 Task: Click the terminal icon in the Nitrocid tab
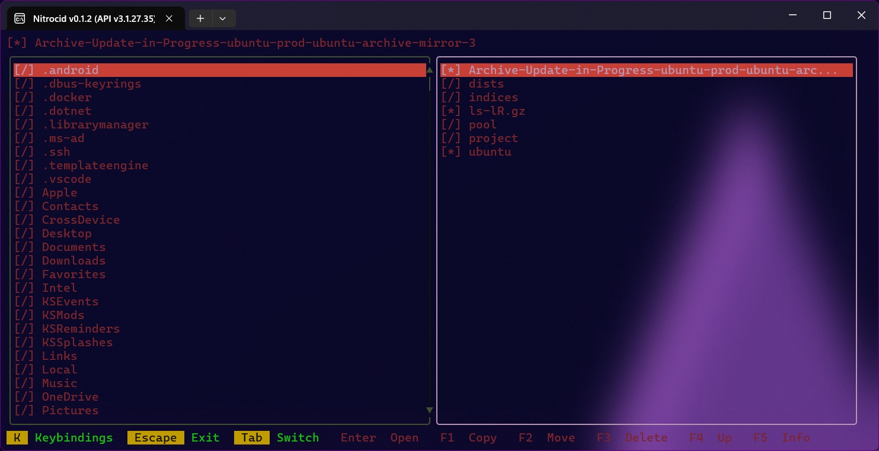coord(20,18)
